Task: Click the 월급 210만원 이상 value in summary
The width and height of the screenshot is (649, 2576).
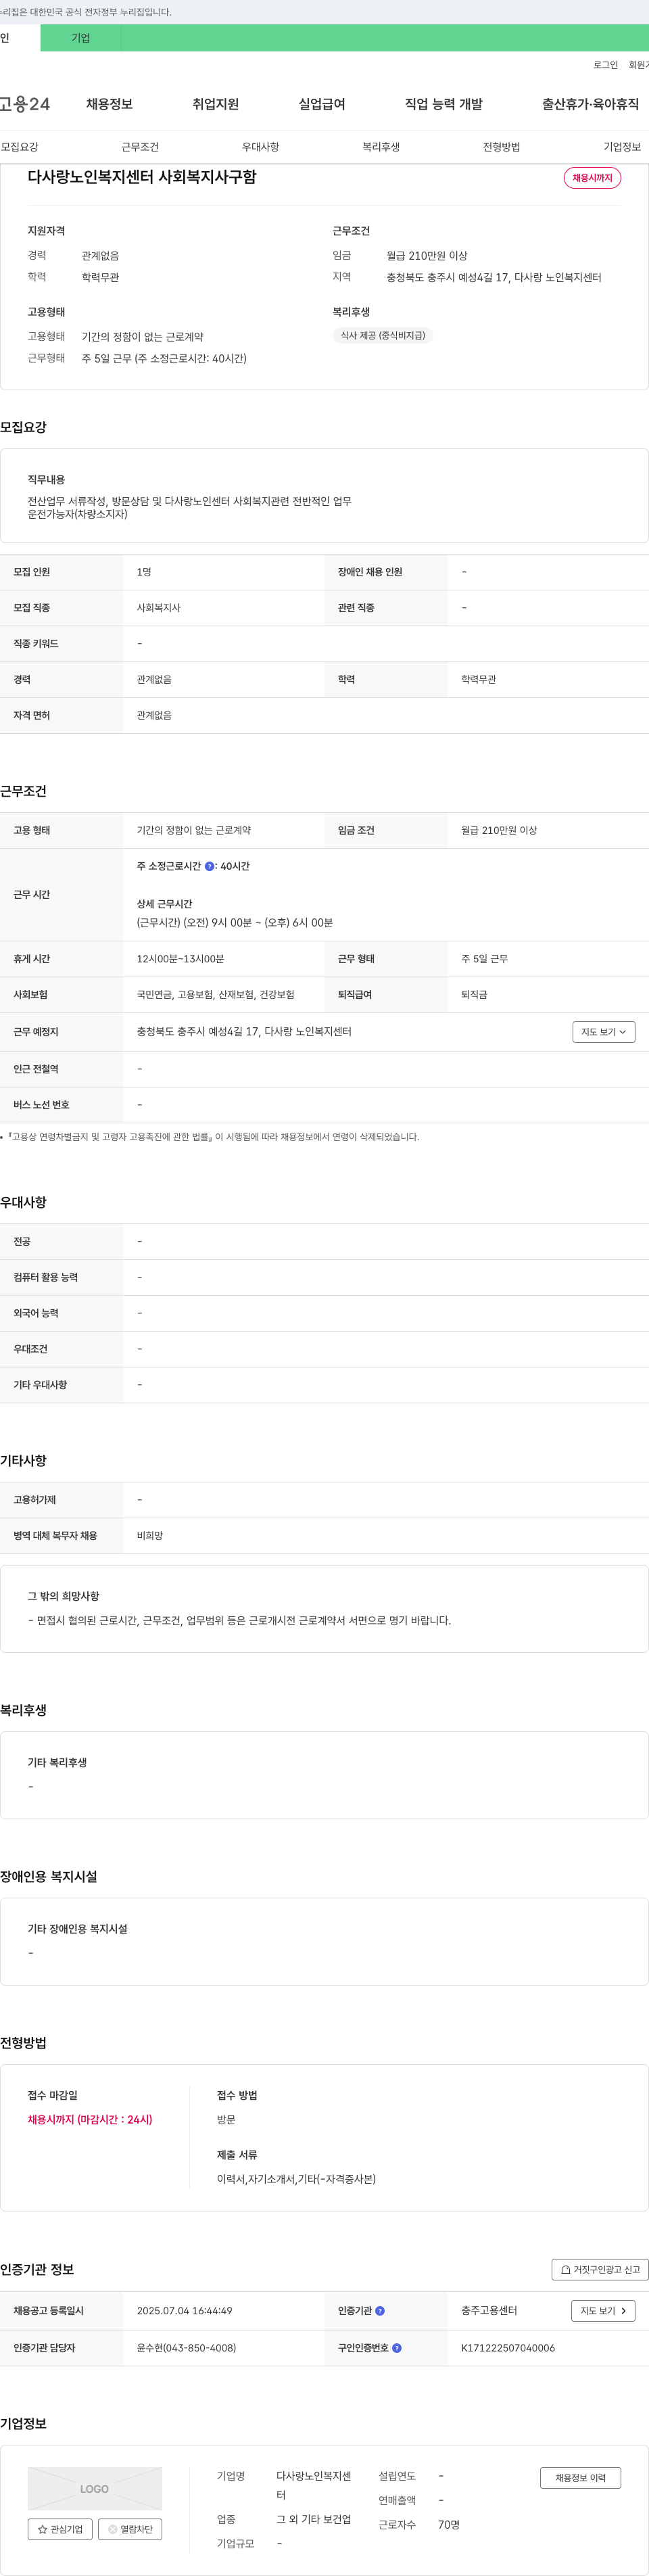Action: [x=427, y=256]
